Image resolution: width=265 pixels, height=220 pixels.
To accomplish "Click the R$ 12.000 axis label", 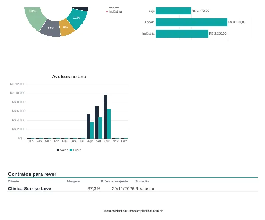I will coord(18,84).
